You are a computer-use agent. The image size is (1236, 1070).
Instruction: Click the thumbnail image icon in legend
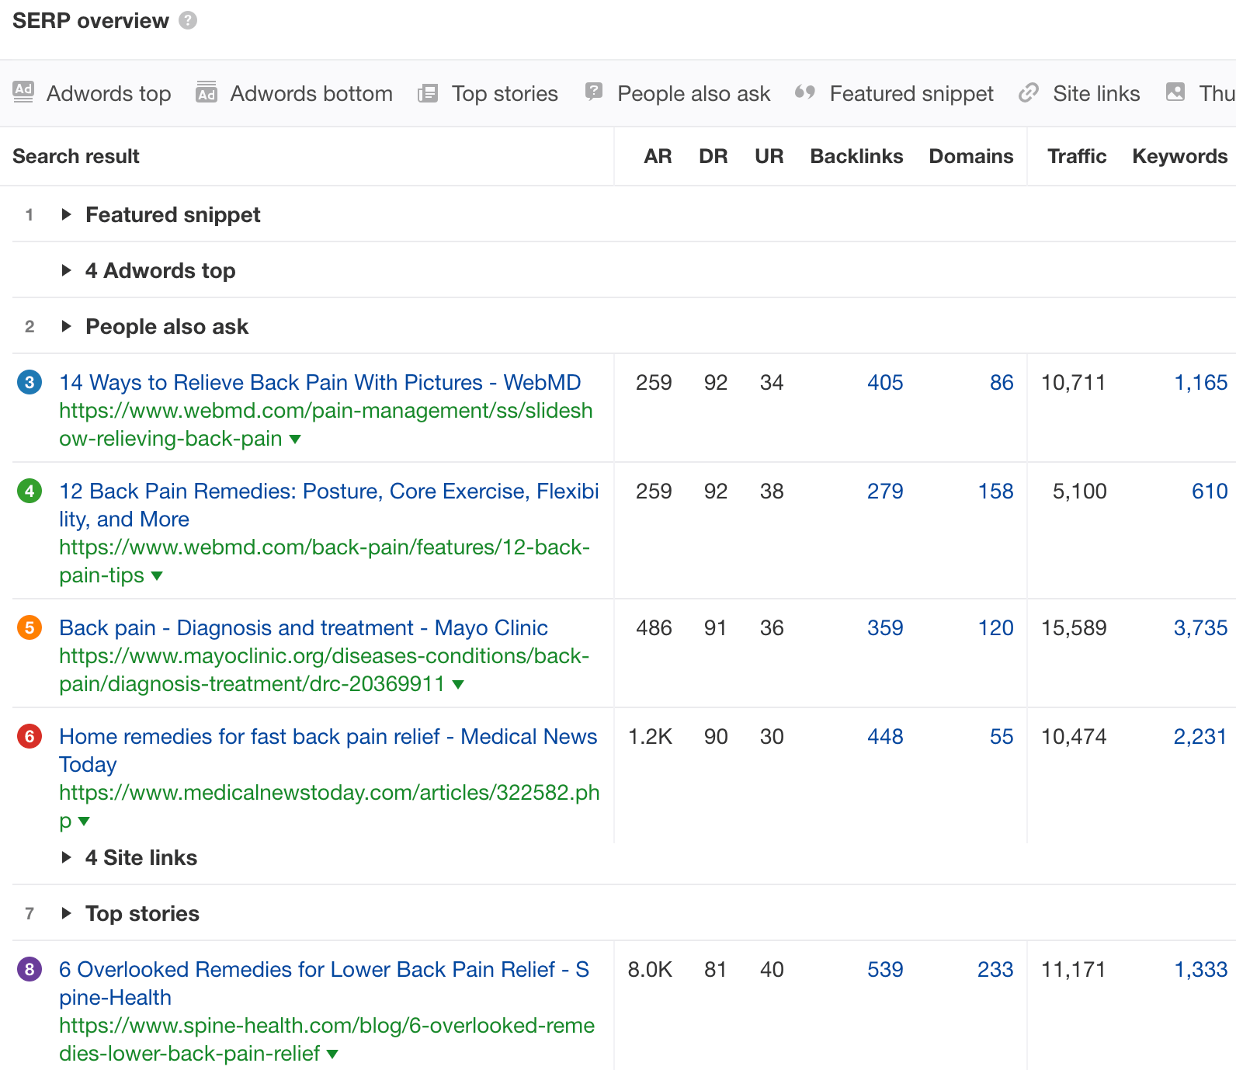tap(1175, 92)
